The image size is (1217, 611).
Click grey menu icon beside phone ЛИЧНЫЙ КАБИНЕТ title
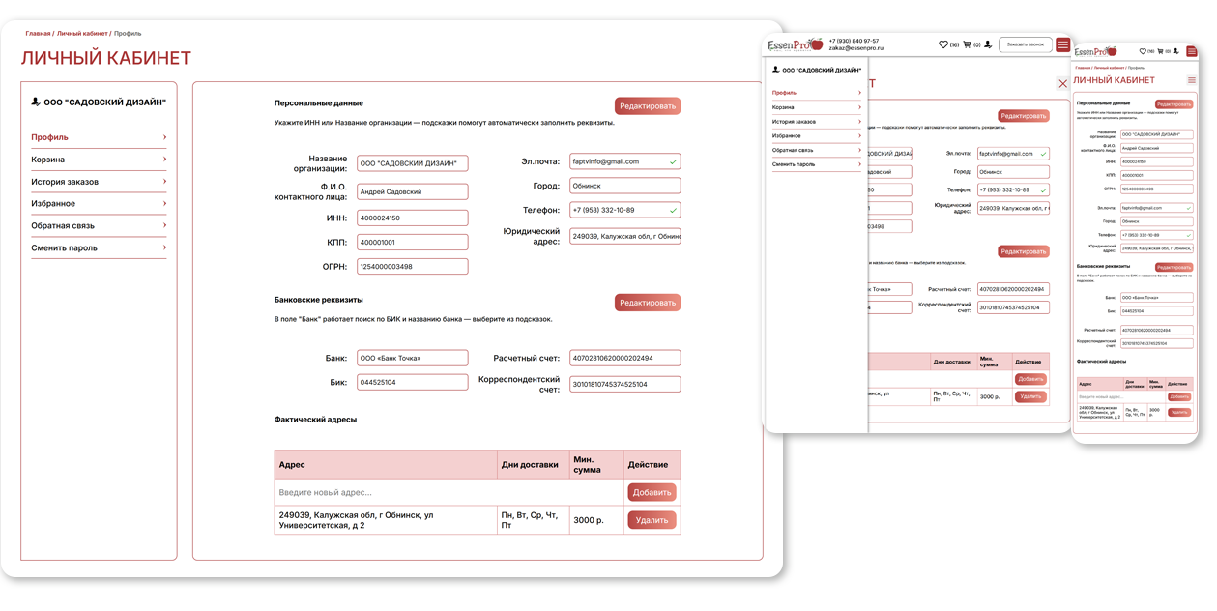(x=1192, y=80)
